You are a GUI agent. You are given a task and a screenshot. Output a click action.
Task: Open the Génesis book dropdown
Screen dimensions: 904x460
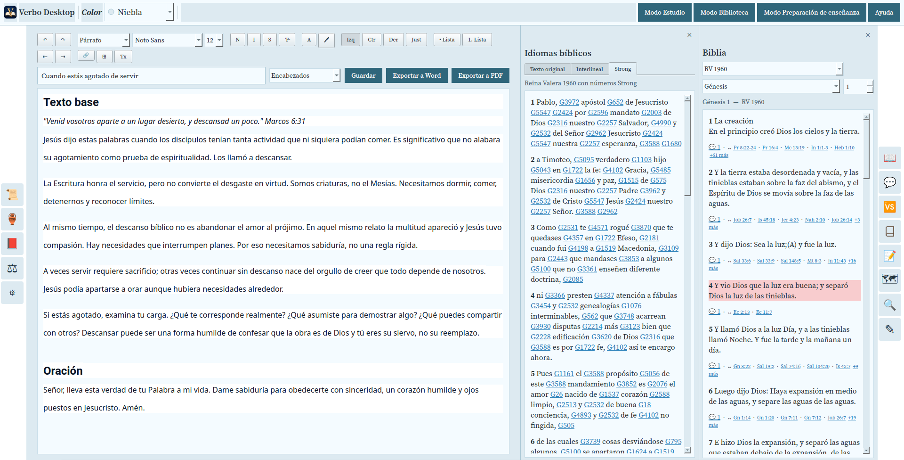(771, 86)
